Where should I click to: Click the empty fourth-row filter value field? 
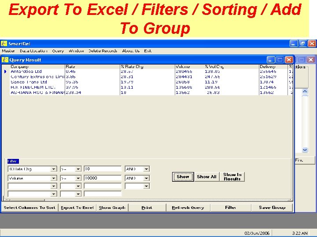(x=103, y=194)
